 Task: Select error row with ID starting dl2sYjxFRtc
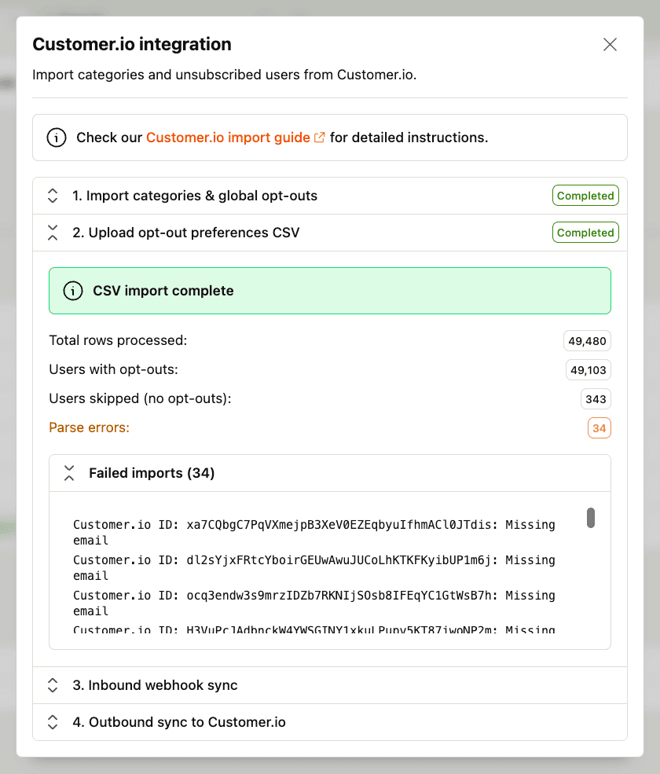(x=314, y=567)
